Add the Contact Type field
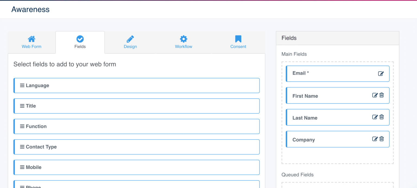 pyautogui.click(x=136, y=147)
